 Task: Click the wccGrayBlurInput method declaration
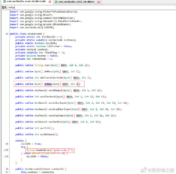(x=69, y=109)
